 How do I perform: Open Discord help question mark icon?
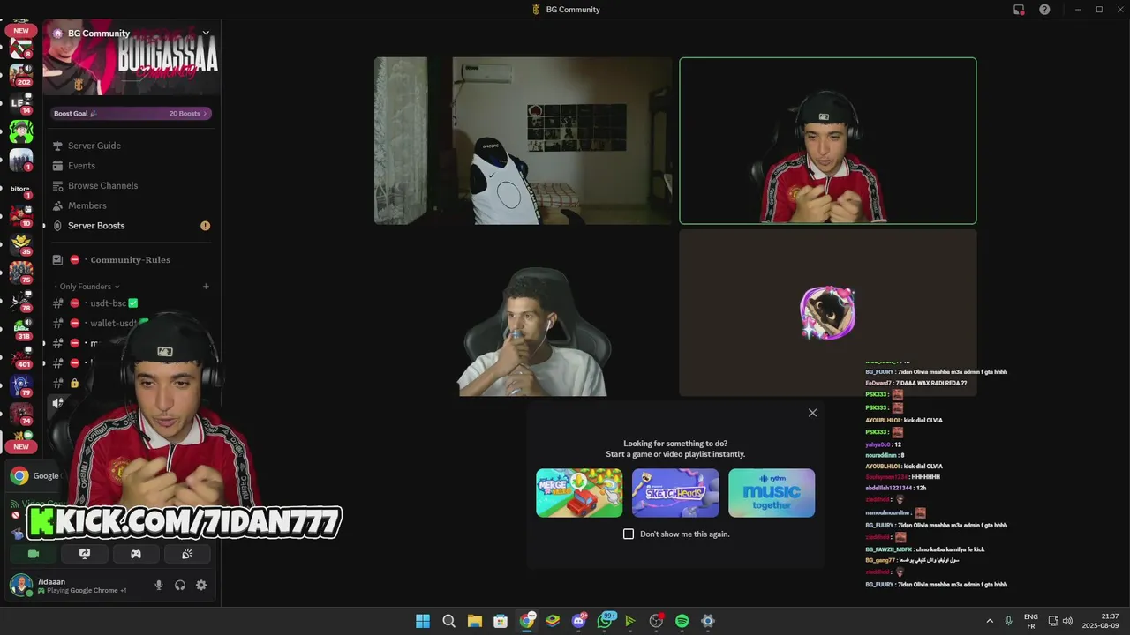pyautogui.click(x=1044, y=10)
